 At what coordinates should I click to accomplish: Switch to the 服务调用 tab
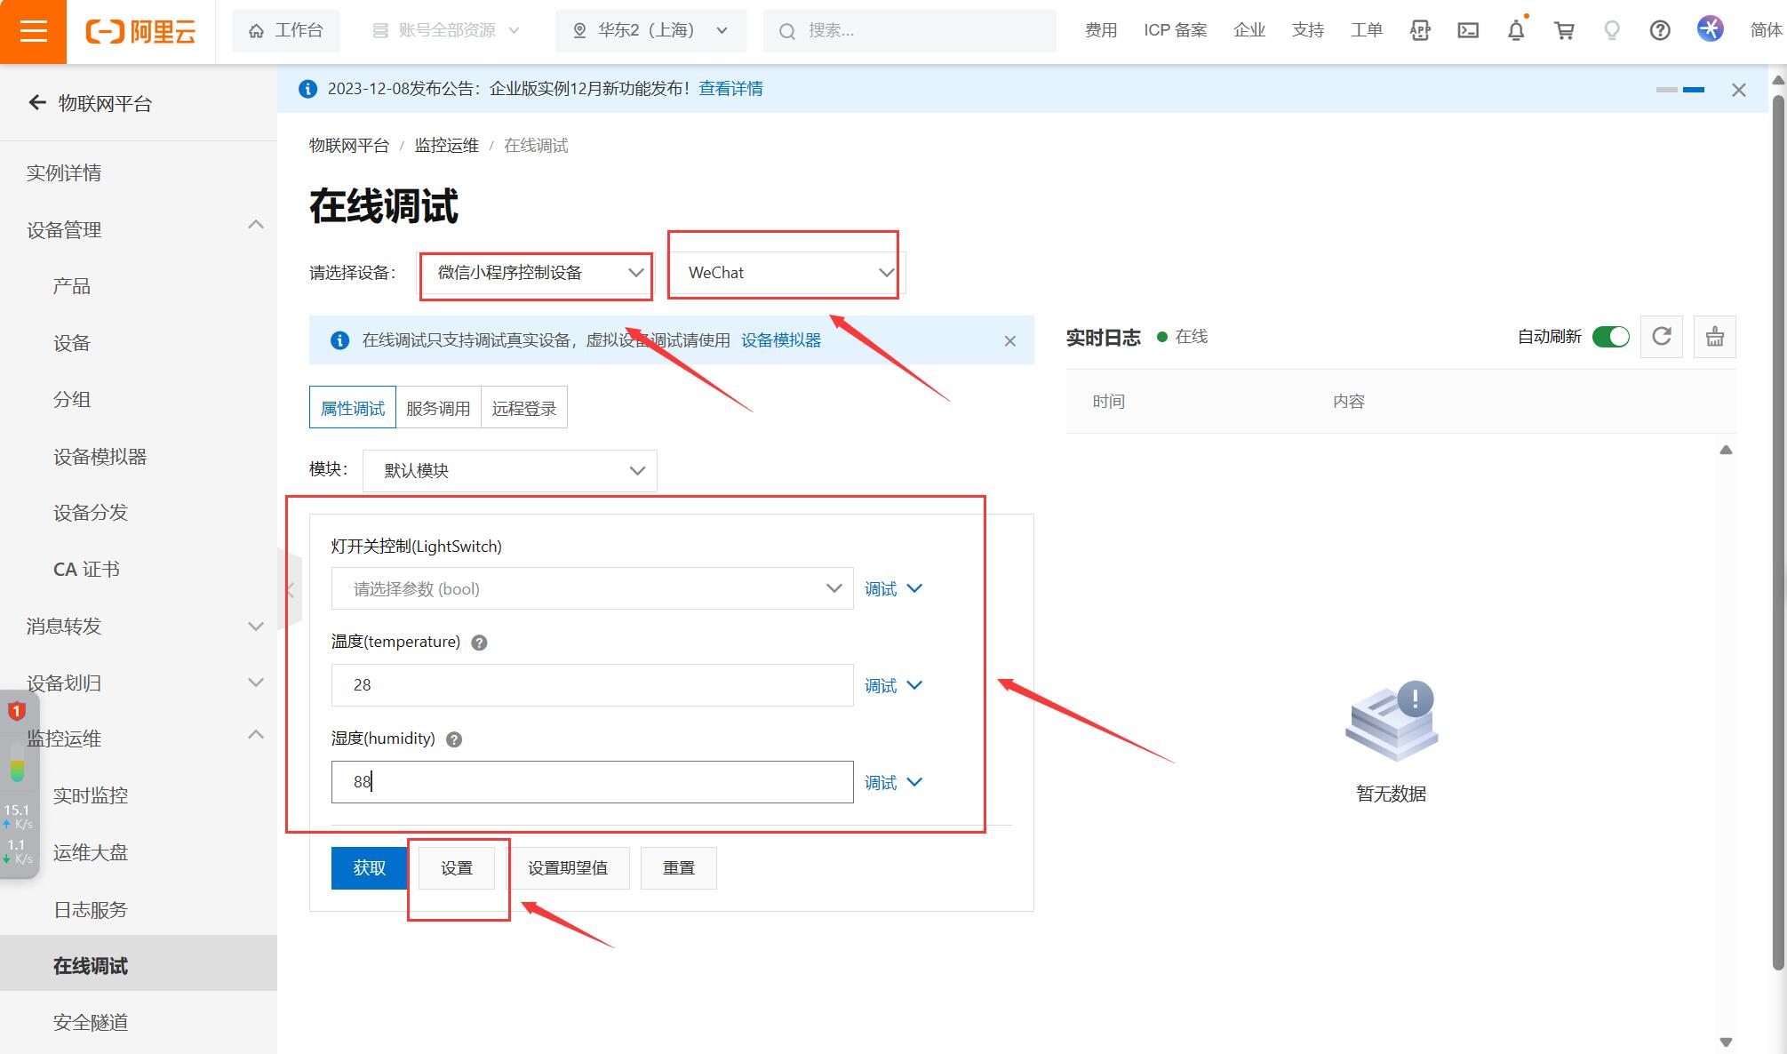click(438, 408)
